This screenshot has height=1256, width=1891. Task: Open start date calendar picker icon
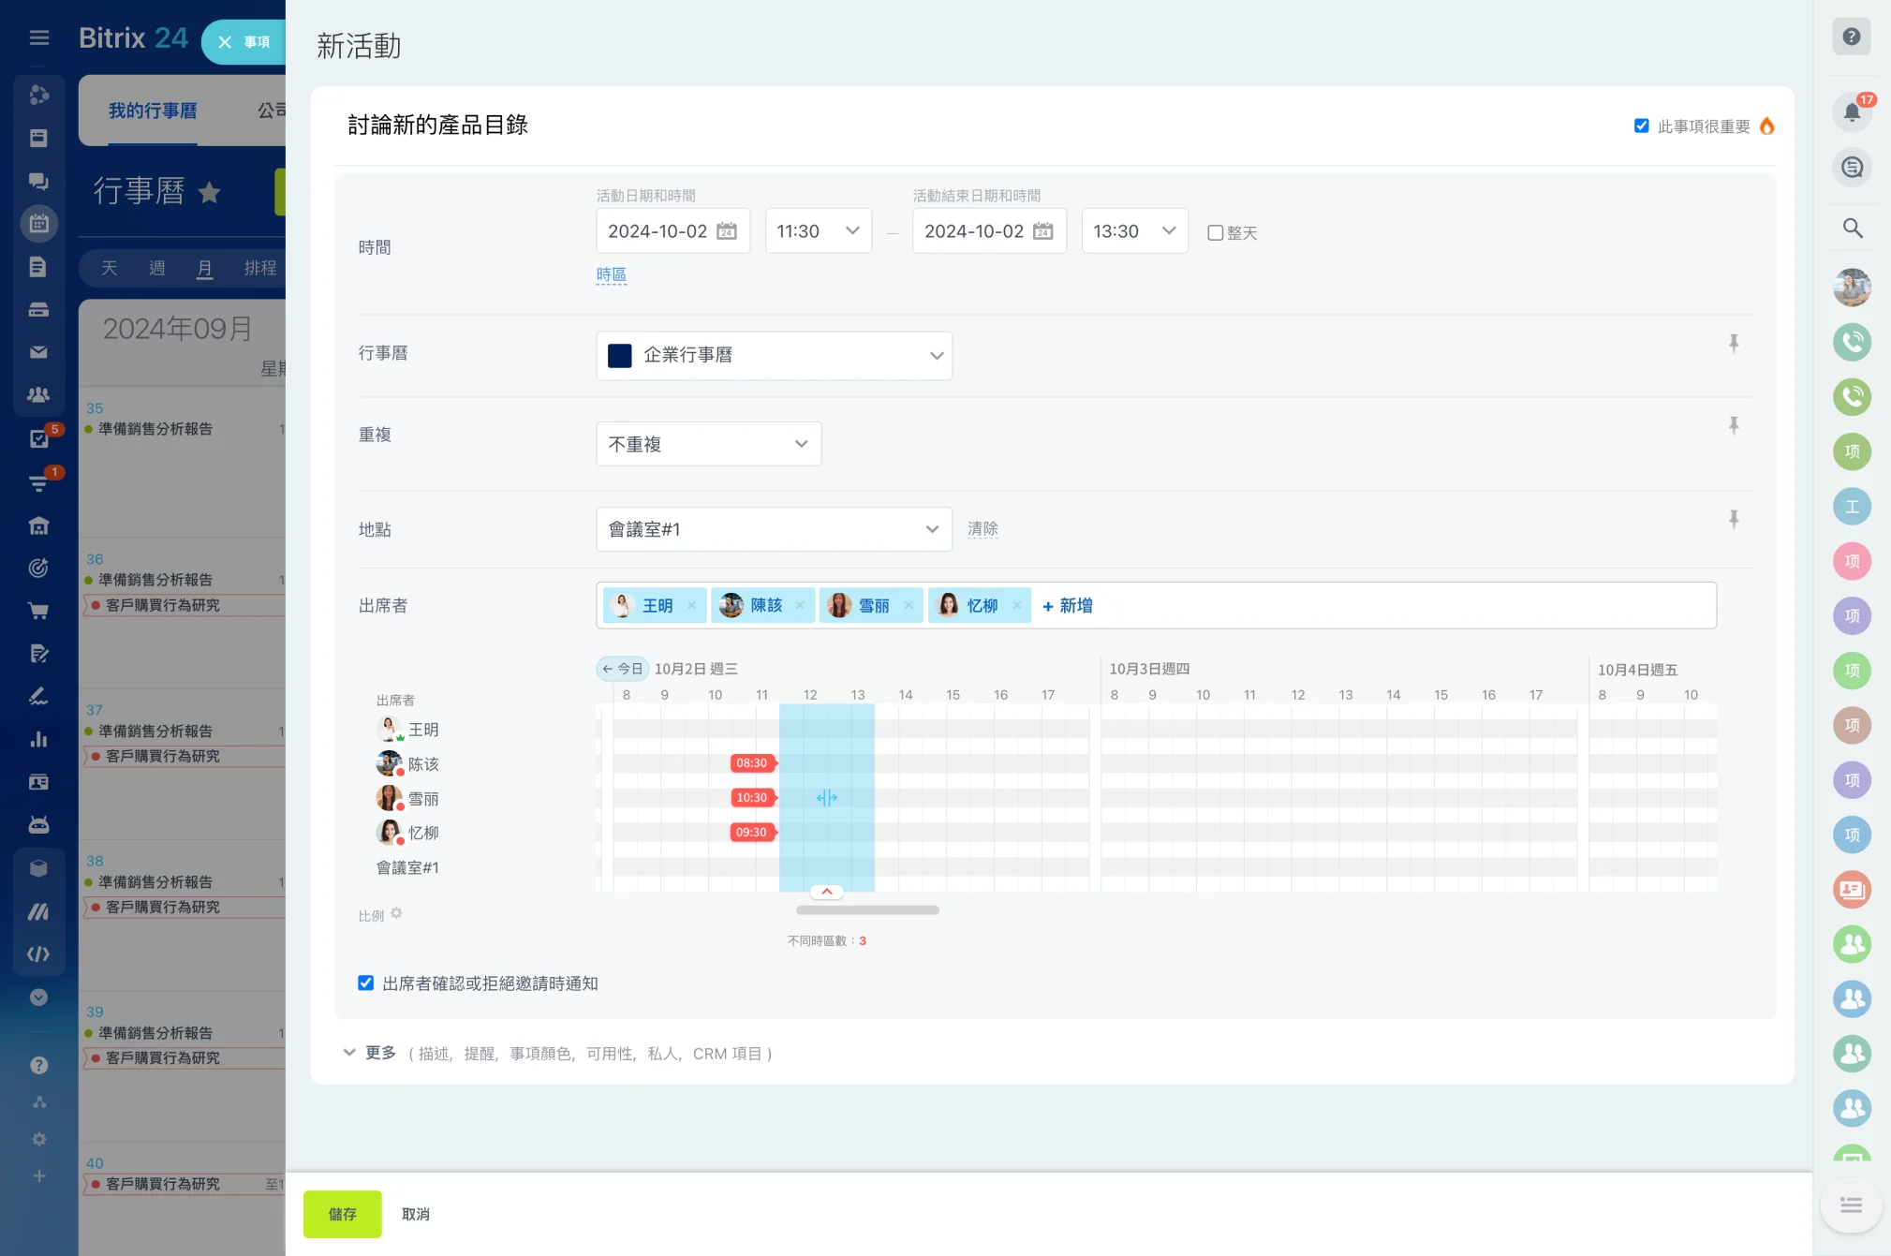(x=727, y=231)
